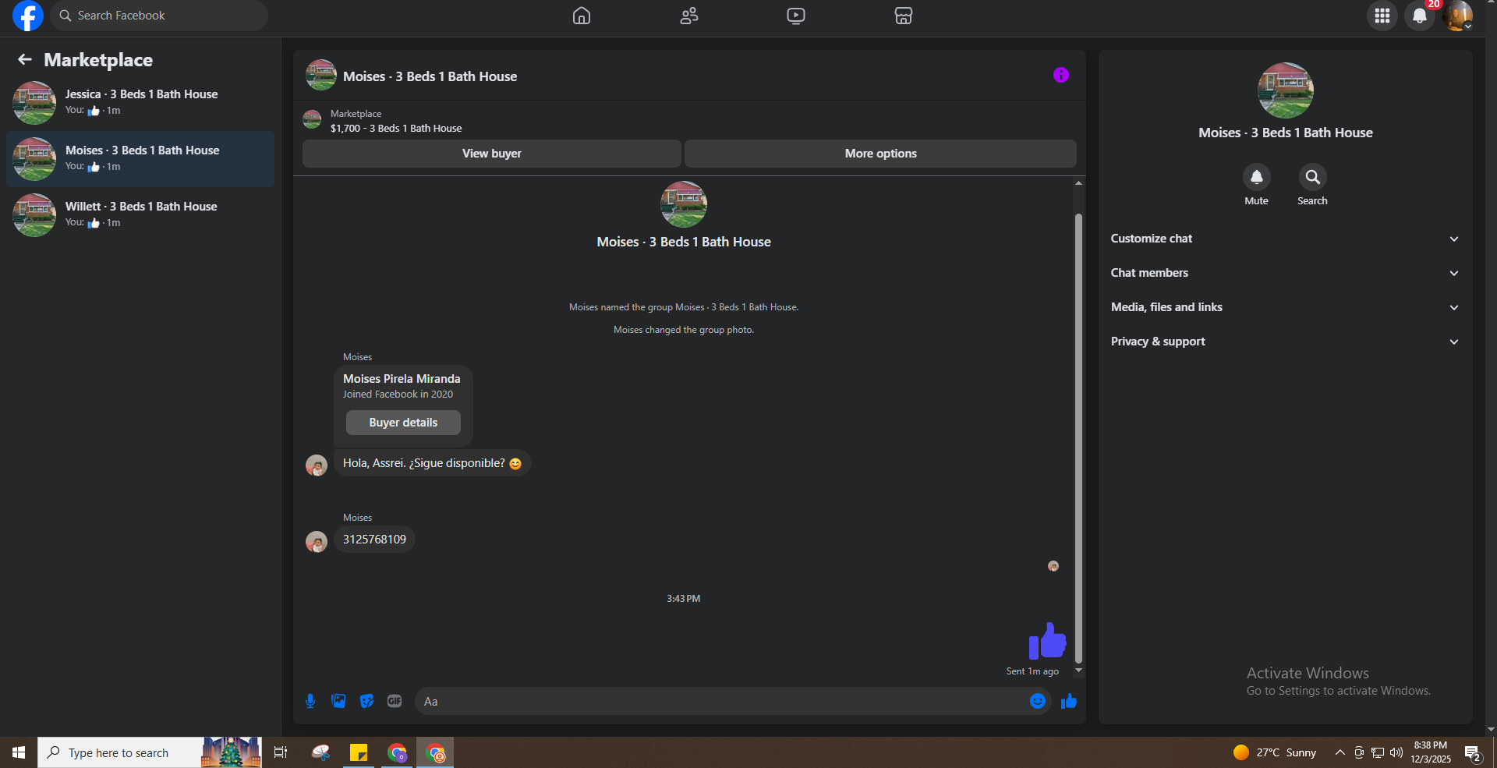Click Moises's avatar beside the phone number message

317,542
